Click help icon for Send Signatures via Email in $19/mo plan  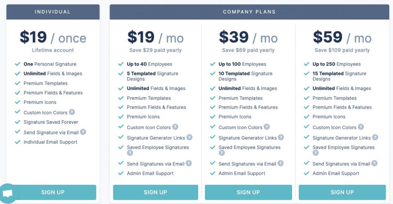click(x=189, y=163)
